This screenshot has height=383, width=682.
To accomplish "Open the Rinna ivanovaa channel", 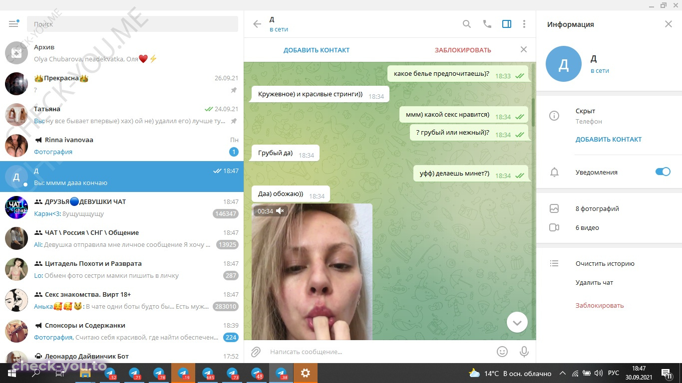I will [122, 146].
